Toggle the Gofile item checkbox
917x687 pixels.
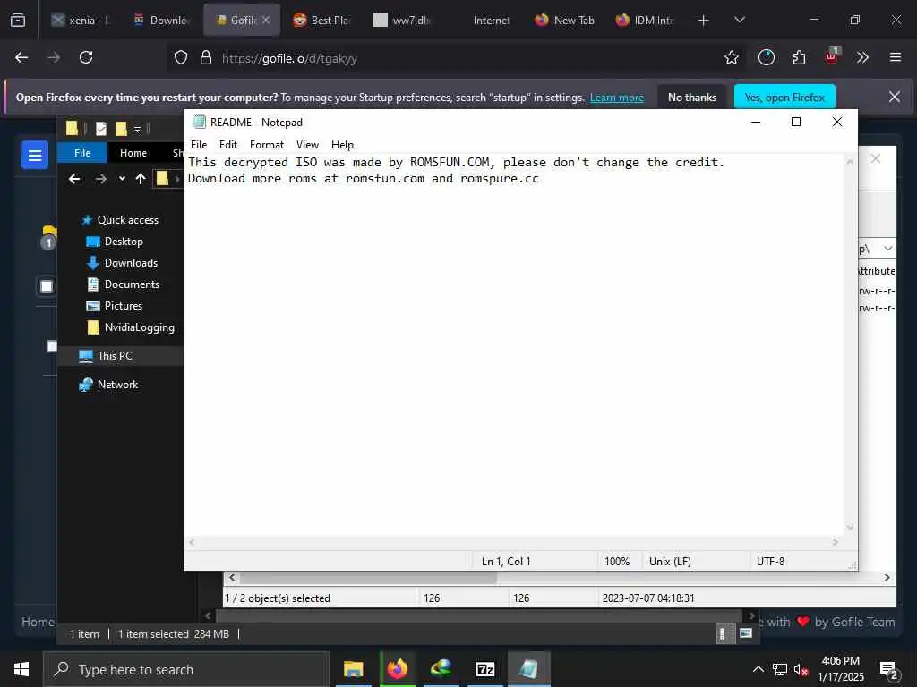point(47,285)
